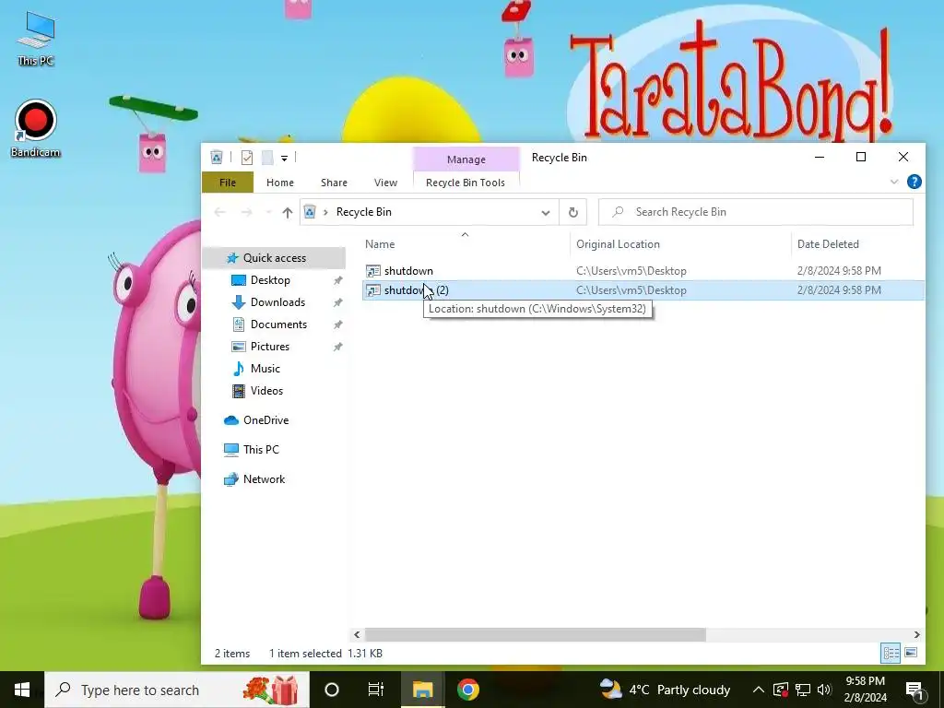Click the File Explorer taskbar icon
Image resolution: width=944 pixels, height=708 pixels.
422,690
